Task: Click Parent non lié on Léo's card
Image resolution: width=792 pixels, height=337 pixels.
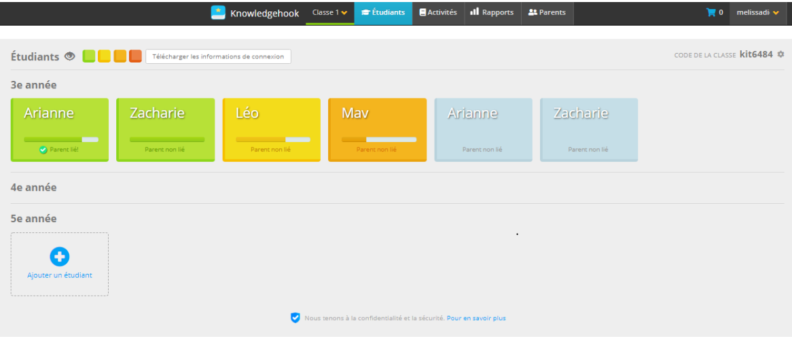Action: [271, 149]
